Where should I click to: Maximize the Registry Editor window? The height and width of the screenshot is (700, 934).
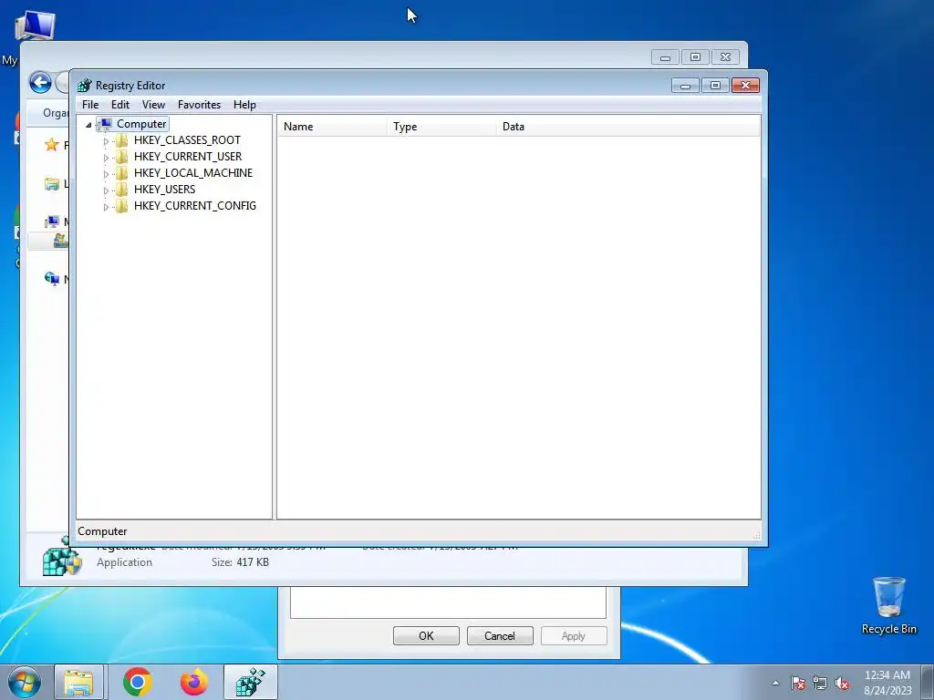(715, 86)
